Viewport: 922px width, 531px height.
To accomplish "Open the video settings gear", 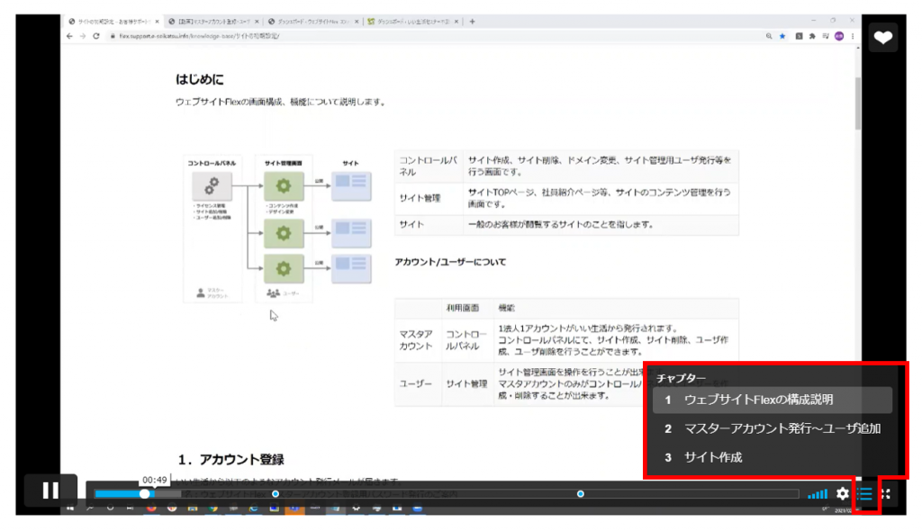I will [843, 493].
